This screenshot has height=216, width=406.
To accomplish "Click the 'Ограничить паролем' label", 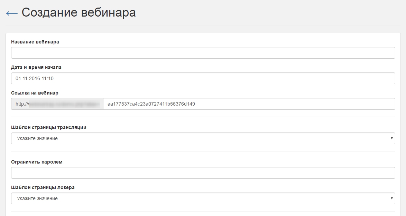I will [37, 162].
